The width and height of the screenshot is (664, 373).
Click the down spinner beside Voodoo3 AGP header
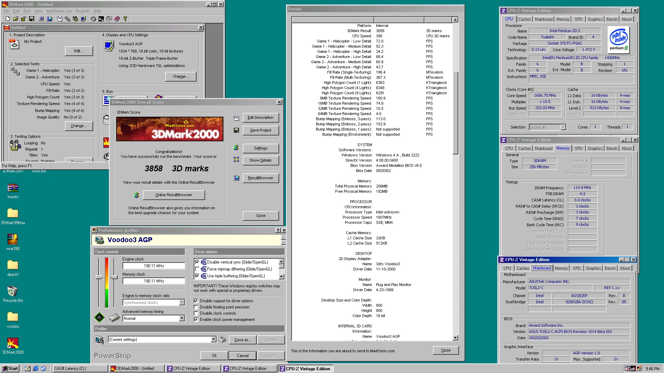pos(283,242)
